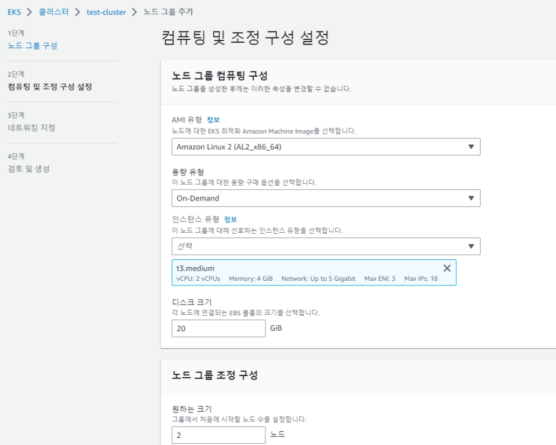
Task: Click the t3.medium instance details text
Action: click(307, 278)
